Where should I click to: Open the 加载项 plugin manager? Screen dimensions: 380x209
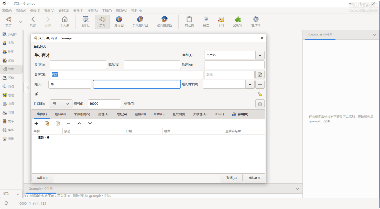(237, 22)
